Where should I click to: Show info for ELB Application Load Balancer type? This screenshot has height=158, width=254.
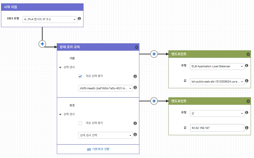[x=247, y=66]
